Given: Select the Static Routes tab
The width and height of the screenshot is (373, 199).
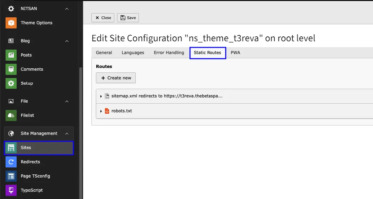Looking at the screenshot, I should tap(207, 53).
